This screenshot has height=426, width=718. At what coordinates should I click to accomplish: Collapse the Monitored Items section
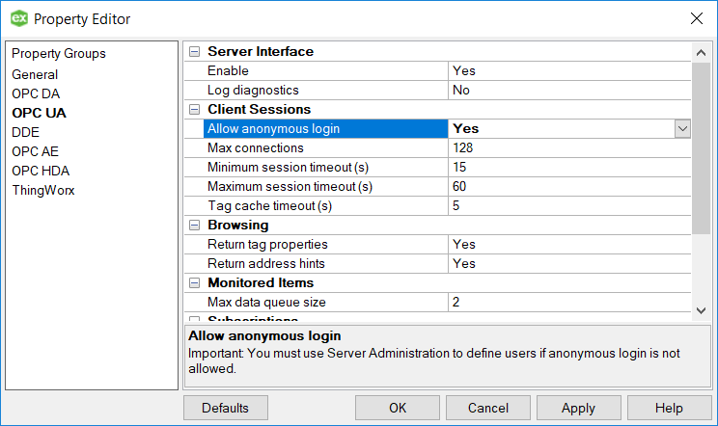click(x=194, y=282)
